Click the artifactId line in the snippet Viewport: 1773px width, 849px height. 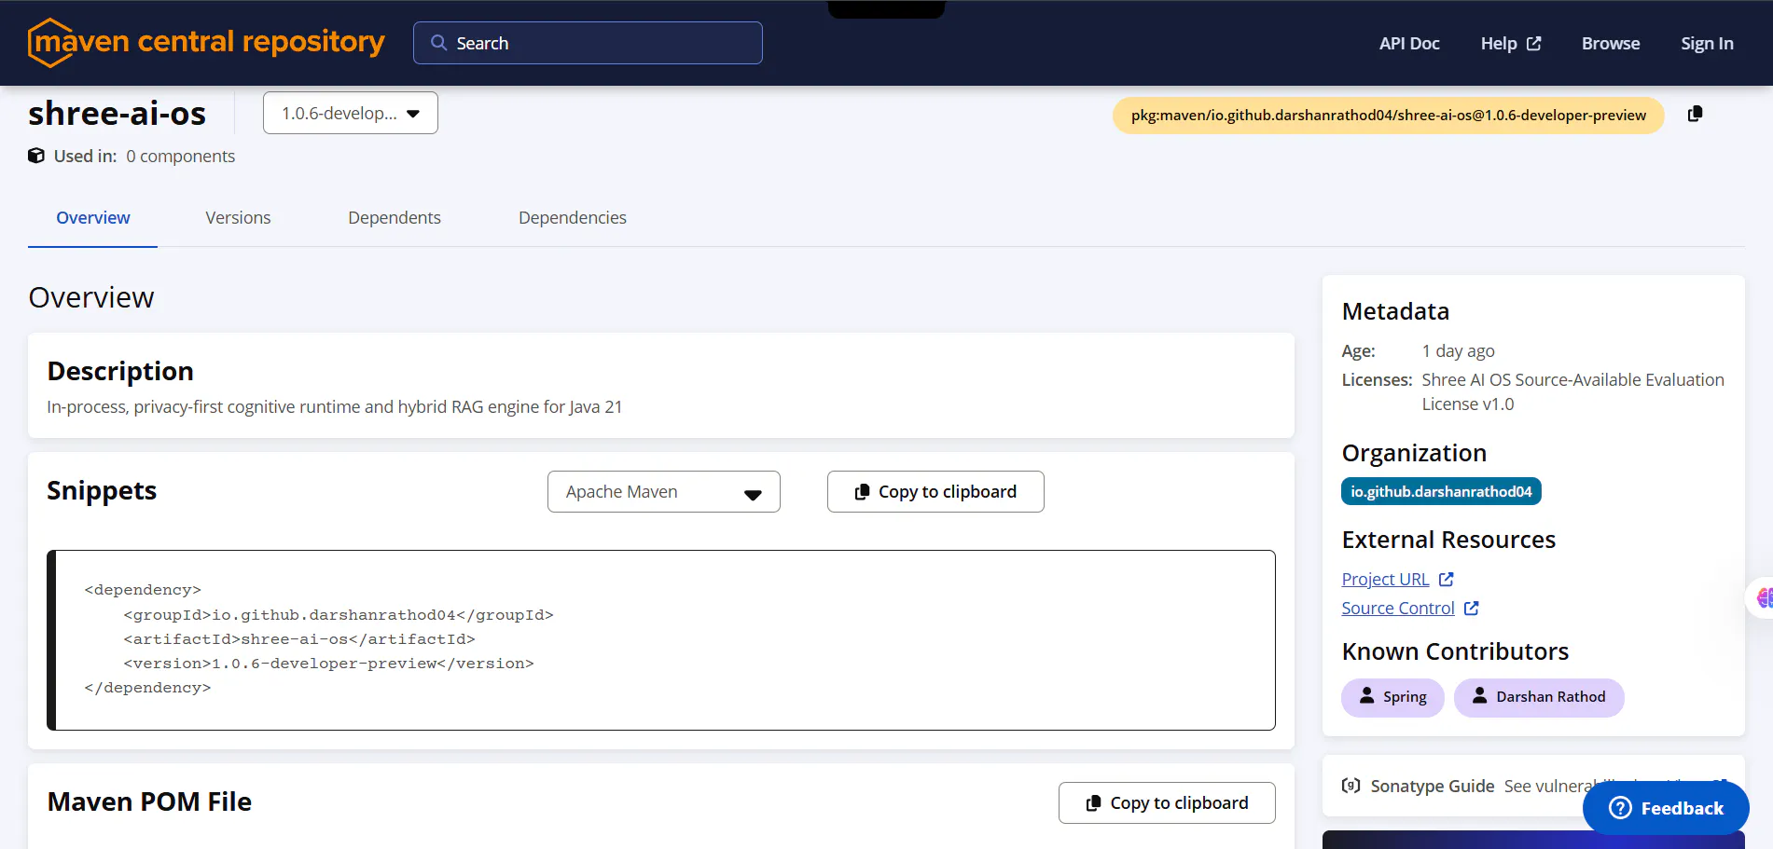pyautogui.click(x=299, y=639)
